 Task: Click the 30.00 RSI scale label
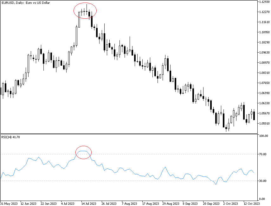264,181
